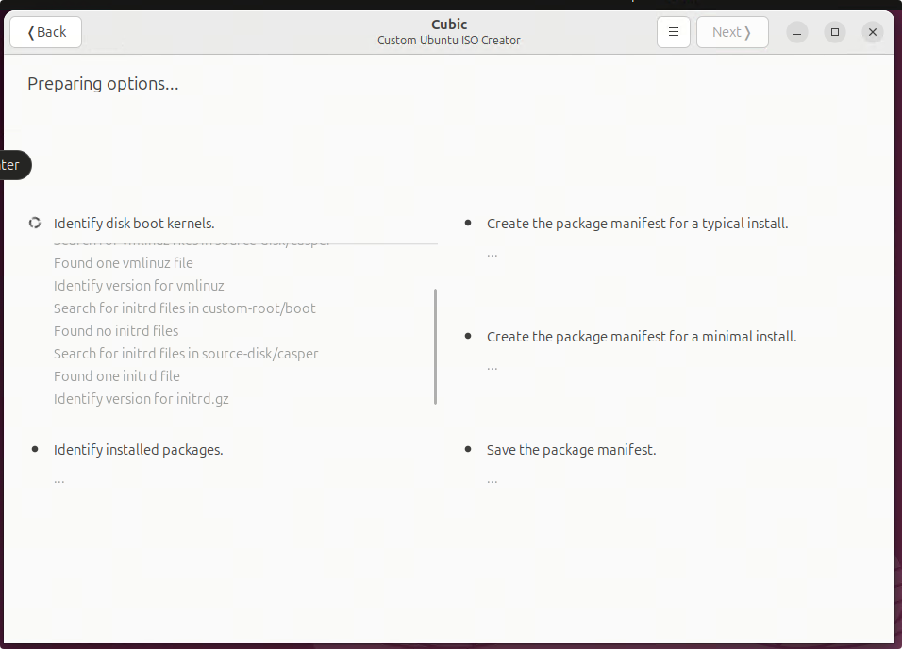The height and width of the screenshot is (649, 902).
Task: Click the kernel log scrollbar
Action: tap(436, 346)
